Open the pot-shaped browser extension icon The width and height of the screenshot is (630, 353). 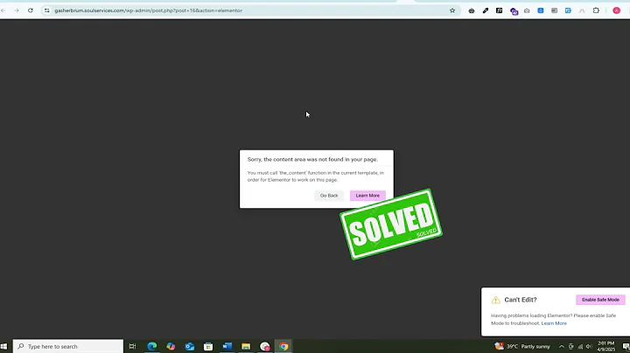click(472, 10)
